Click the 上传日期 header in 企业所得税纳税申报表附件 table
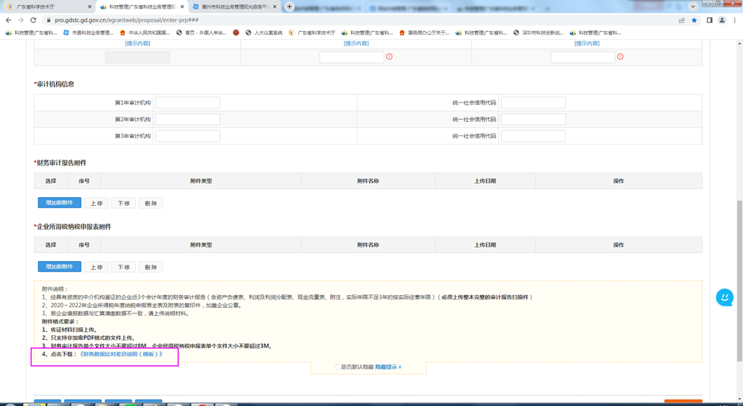This screenshot has width=743, height=406. coord(484,245)
